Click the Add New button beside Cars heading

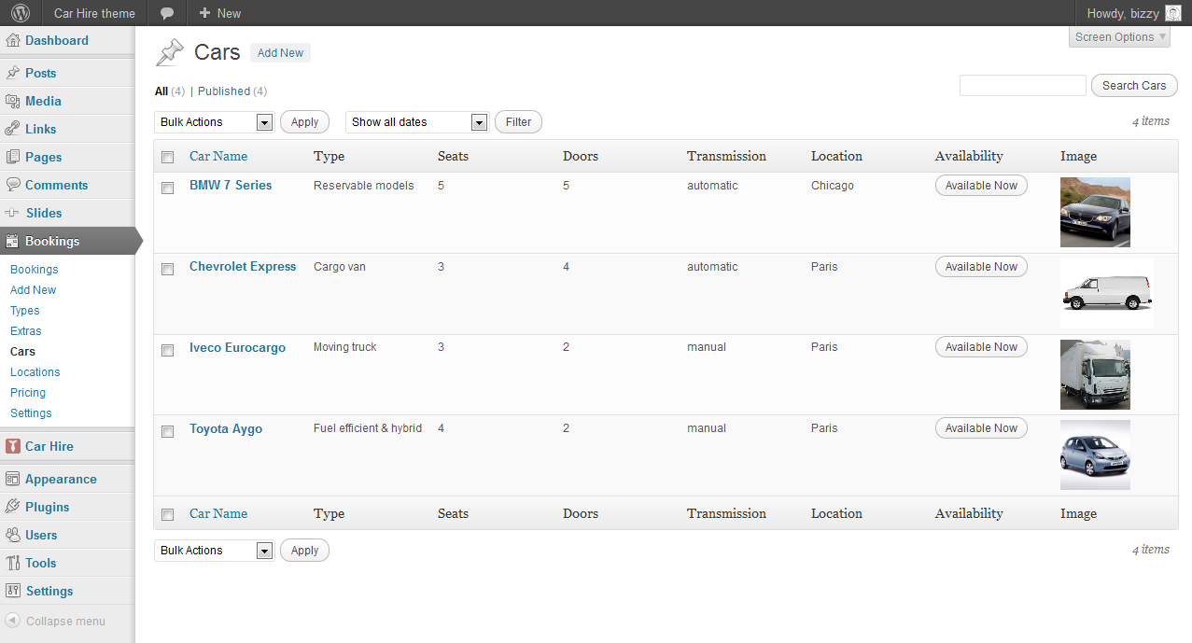[280, 53]
